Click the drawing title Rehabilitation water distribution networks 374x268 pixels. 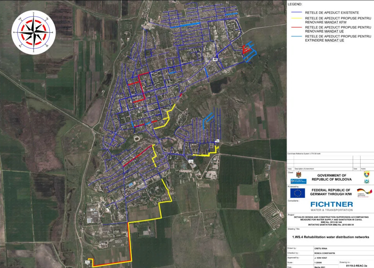pos(331,237)
